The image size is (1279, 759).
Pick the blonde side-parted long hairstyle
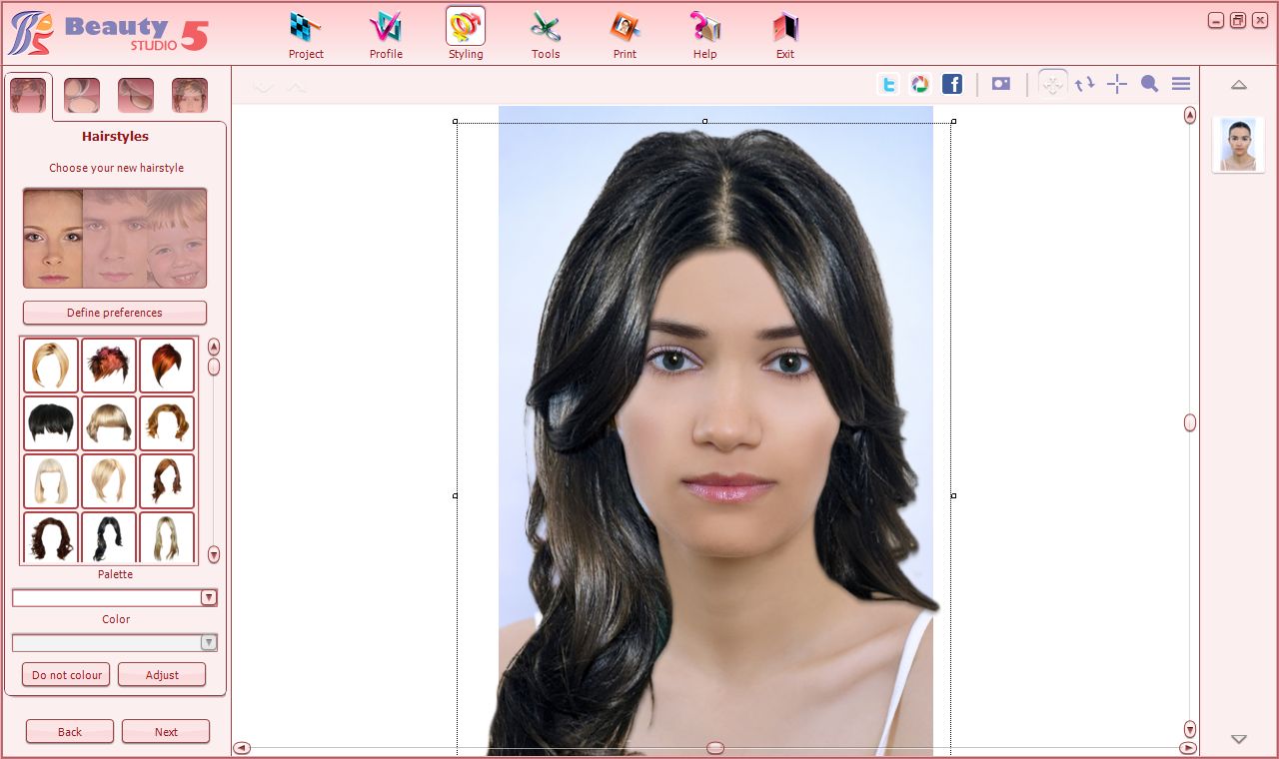[x=109, y=481]
